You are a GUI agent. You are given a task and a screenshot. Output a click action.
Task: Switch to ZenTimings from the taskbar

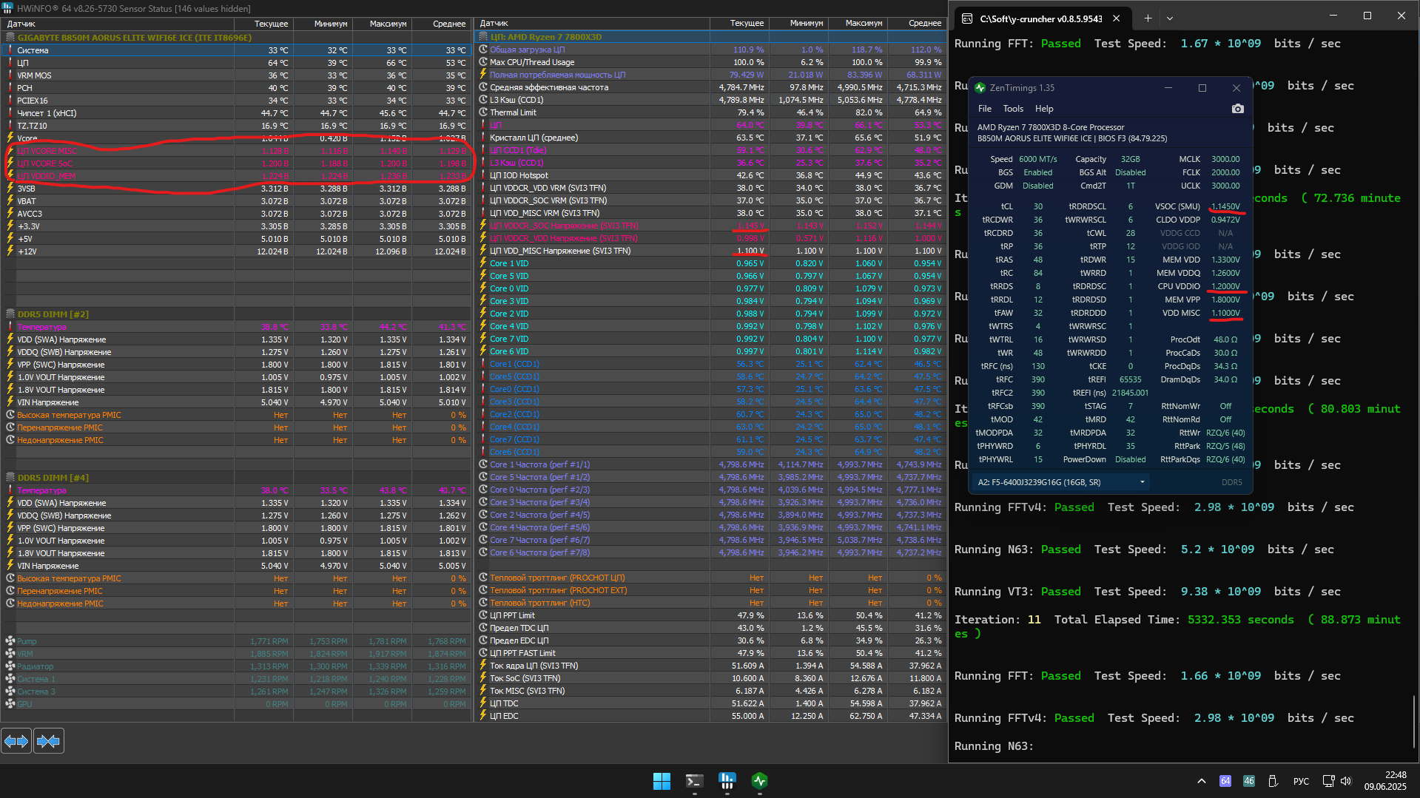[x=759, y=781]
